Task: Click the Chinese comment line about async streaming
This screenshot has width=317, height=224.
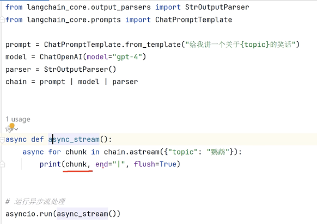Action: tap(35, 201)
